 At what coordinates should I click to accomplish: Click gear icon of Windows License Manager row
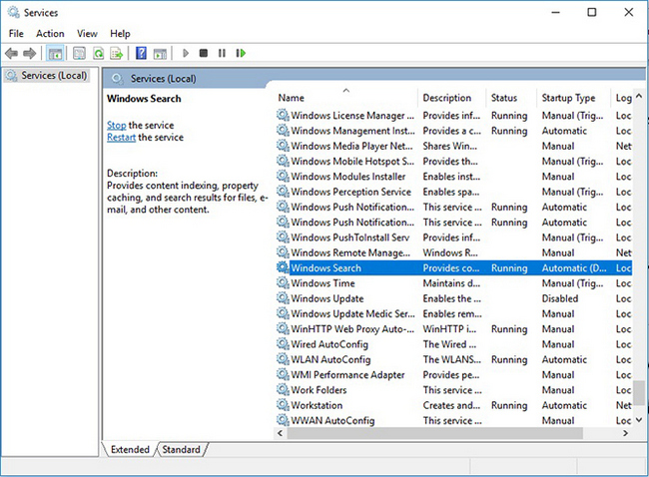283,115
